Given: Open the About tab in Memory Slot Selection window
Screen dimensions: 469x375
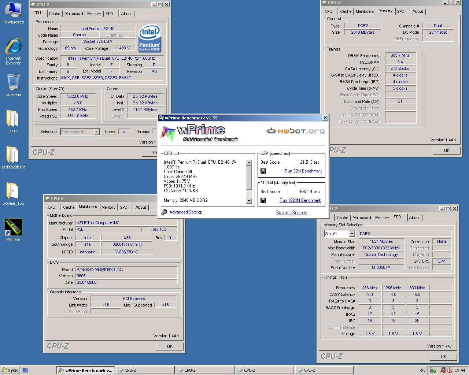Looking at the screenshot, I should pyautogui.click(x=414, y=218).
